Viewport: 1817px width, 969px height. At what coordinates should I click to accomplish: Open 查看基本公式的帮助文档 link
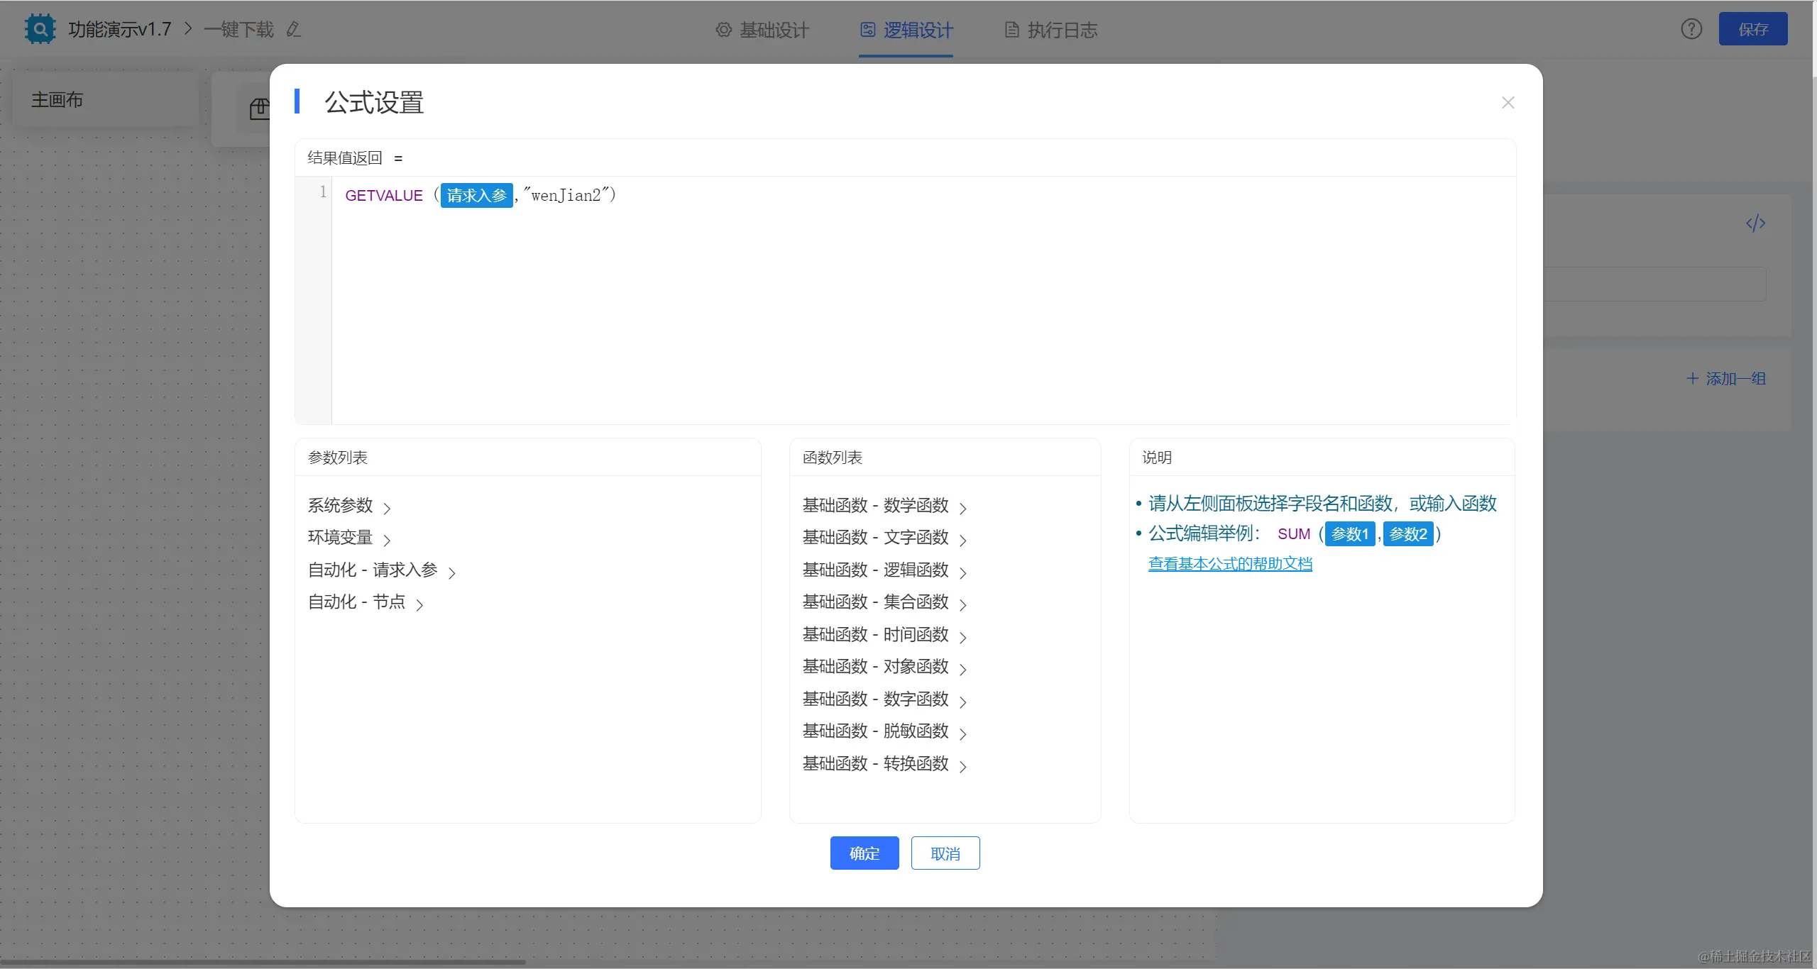click(x=1230, y=564)
